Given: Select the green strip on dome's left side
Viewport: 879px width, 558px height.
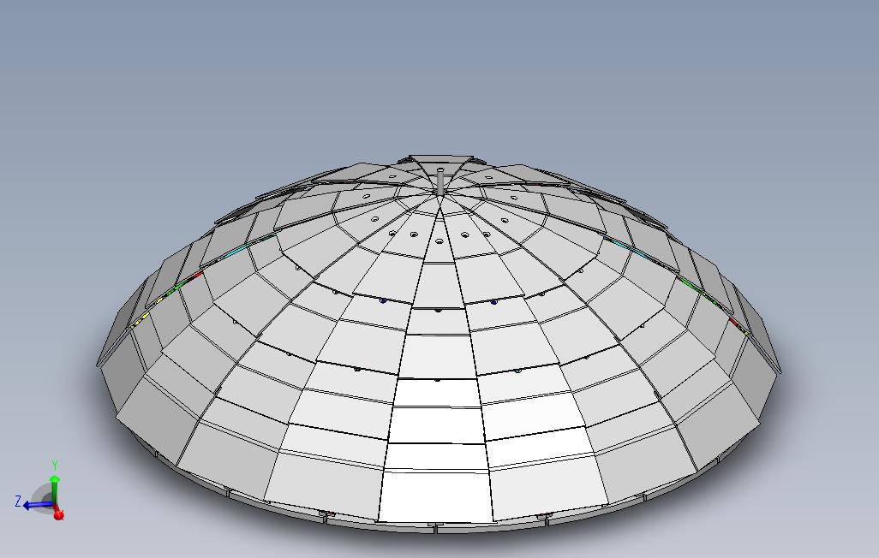Looking at the screenshot, I should pyautogui.click(x=176, y=288).
